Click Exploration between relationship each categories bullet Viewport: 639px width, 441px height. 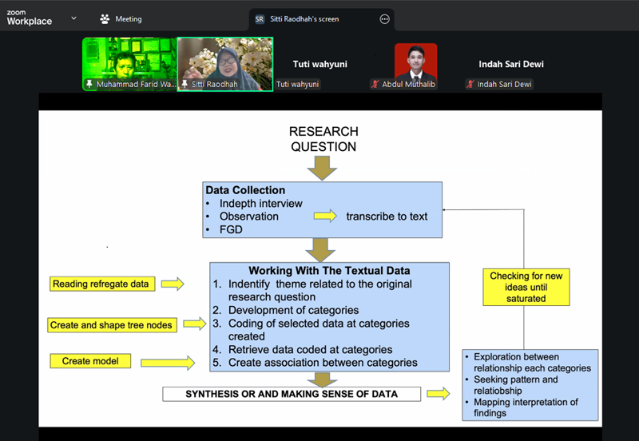532,363
